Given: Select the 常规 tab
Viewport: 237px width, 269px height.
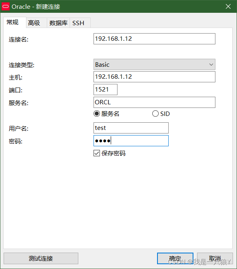Looking at the screenshot, I should tap(12, 22).
